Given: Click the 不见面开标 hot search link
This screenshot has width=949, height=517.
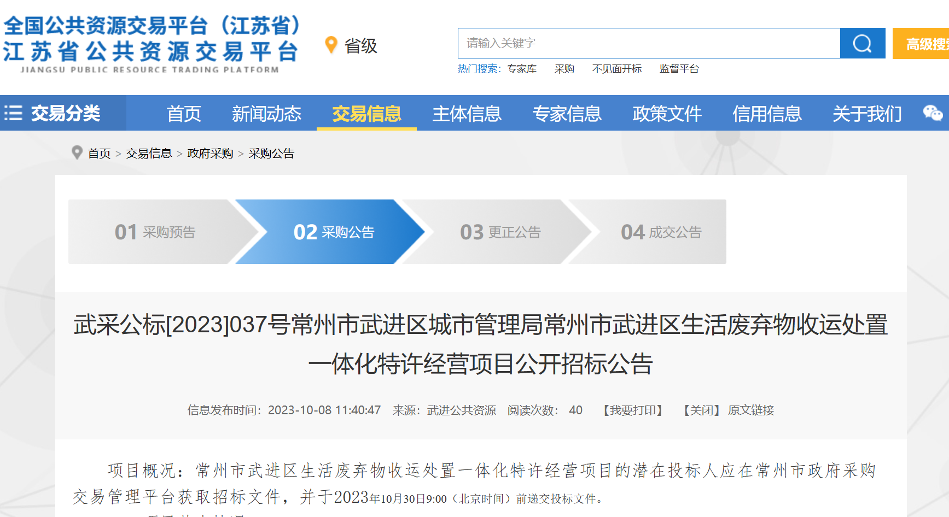Looking at the screenshot, I should click(617, 68).
